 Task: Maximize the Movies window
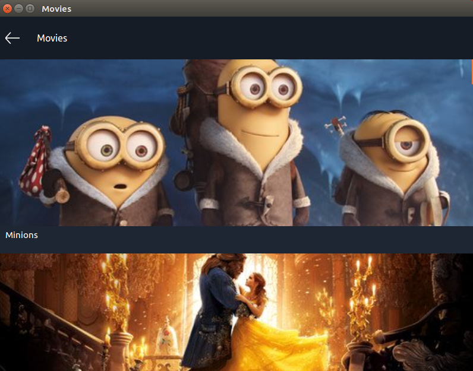pyautogui.click(x=30, y=9)
